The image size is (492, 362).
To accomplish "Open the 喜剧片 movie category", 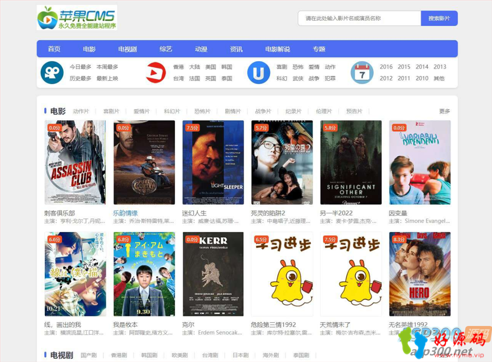I will 111,111.
